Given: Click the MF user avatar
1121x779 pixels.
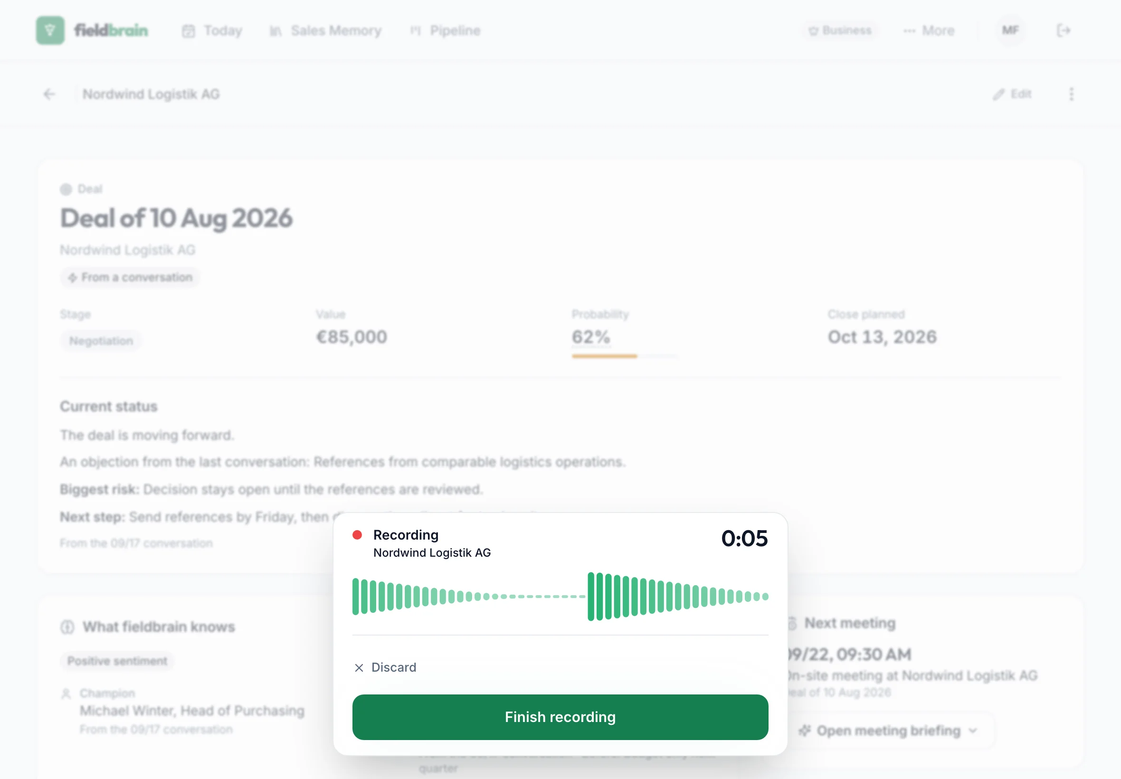Looking at the screenshot, I should pos(1010,30).
